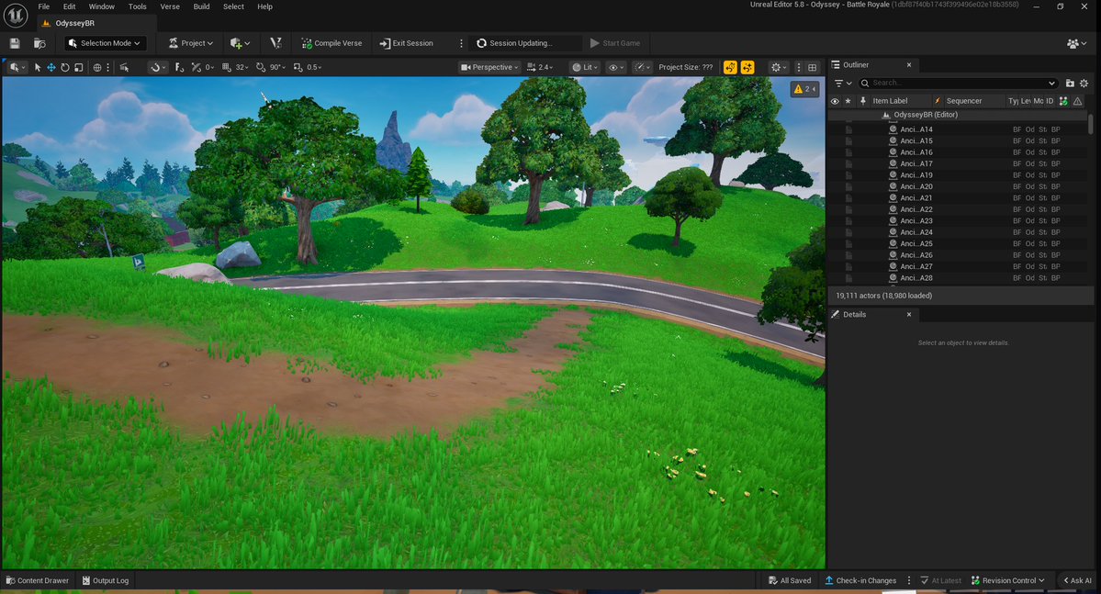1101x594 pixels.
Task: Open the Verse Explorer icon
Action: pyautogui.click(x=276, y=43)
